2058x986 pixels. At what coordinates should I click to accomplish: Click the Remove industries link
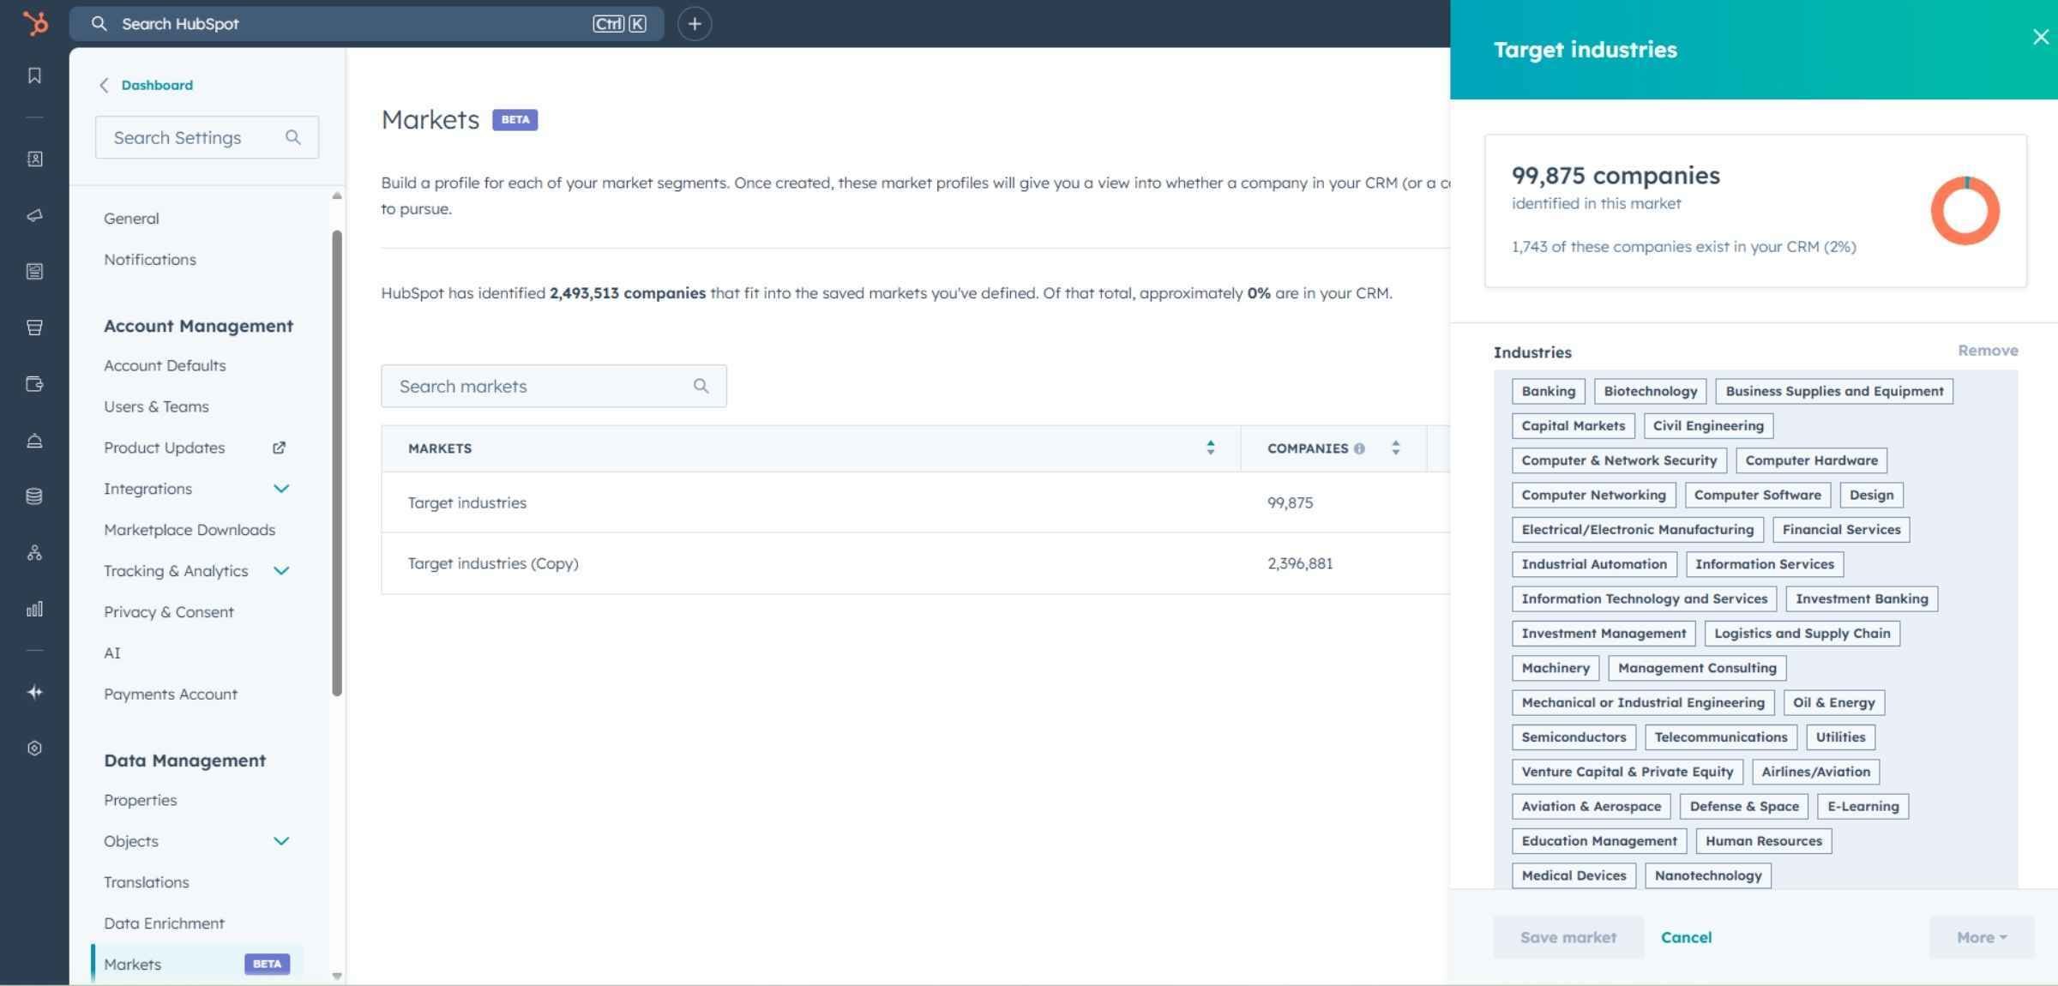coord(1987,351)
